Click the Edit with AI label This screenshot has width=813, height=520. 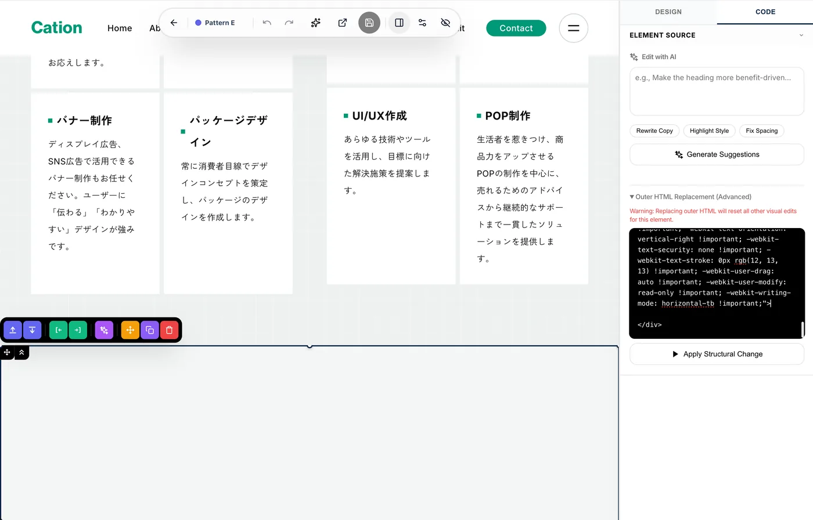pyautogui.click(x=659, y=57)
